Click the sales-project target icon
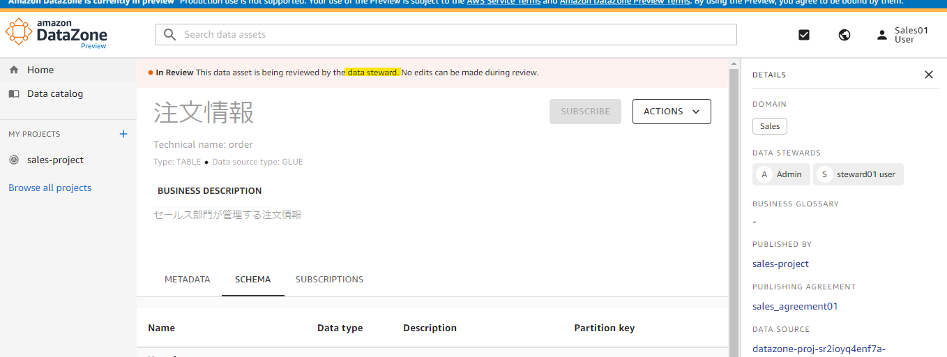 tap(14, 160)
